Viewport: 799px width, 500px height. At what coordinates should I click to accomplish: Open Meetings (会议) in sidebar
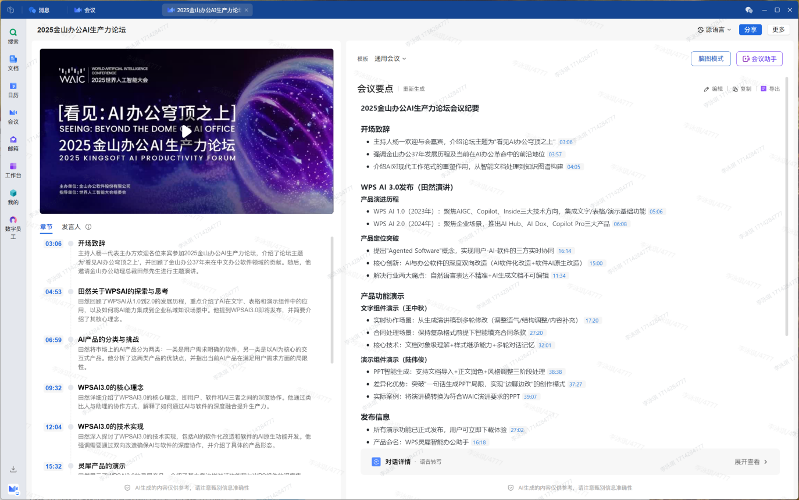tap(13, 116)
